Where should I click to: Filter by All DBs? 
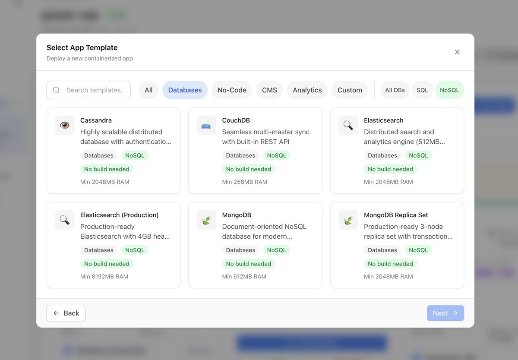click(395, 90)
